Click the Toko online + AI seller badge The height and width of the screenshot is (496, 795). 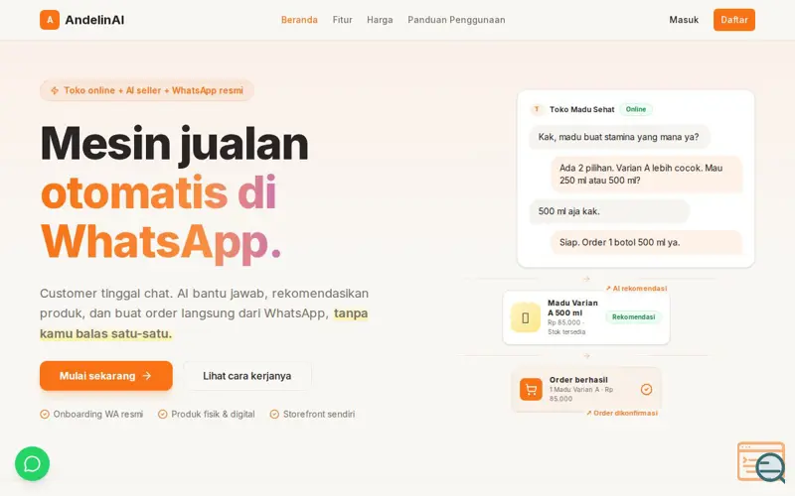[x=146, y=90]
